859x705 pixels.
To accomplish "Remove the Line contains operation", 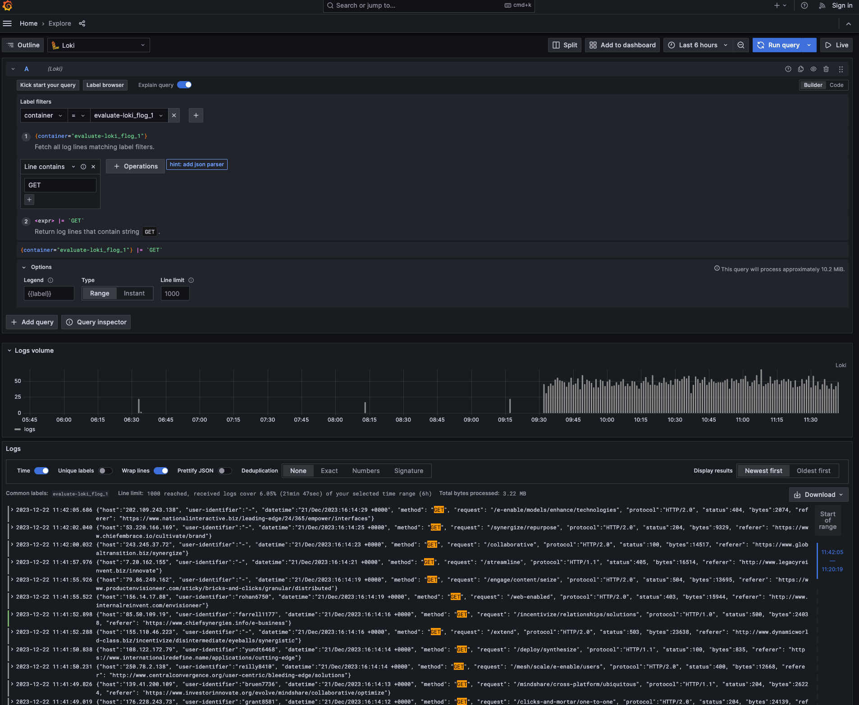I will 93,167.
